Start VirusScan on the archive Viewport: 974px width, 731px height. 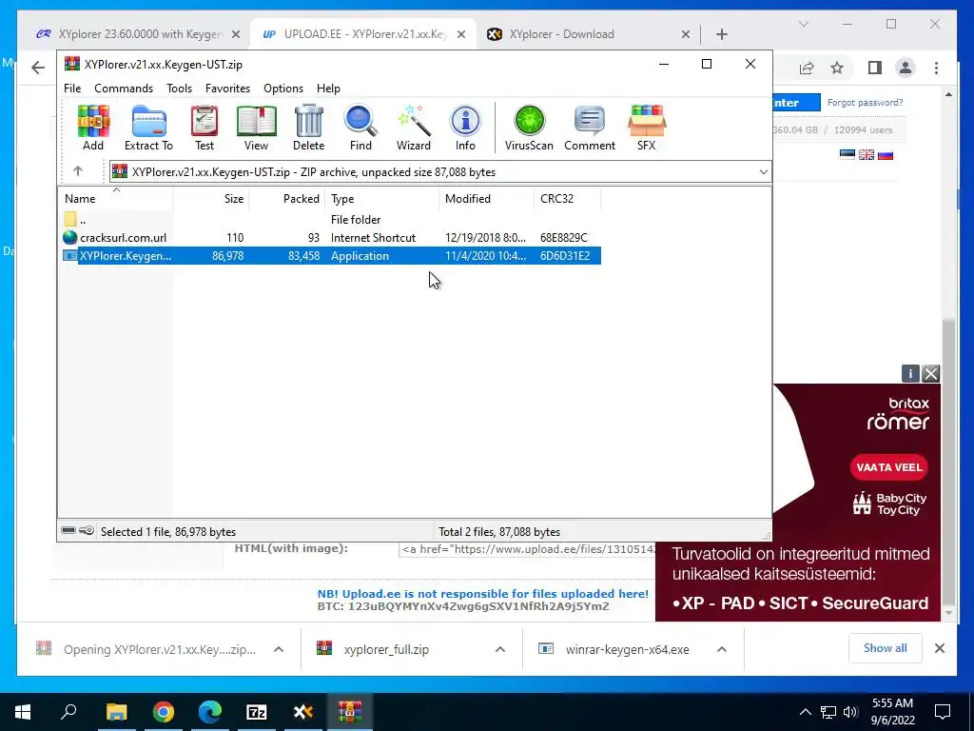[x=529, y=128]
